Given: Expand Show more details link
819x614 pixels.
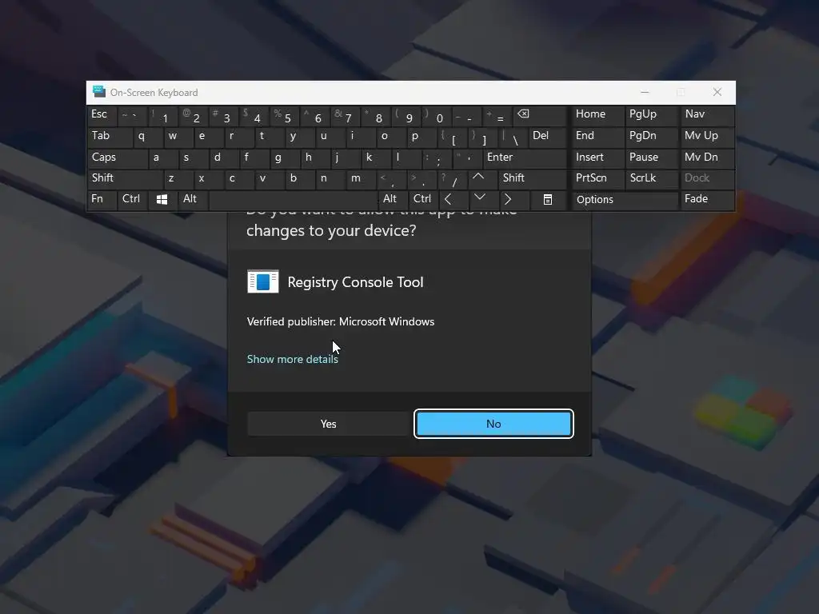Looking at the screenshot, I should pos(293,359).
